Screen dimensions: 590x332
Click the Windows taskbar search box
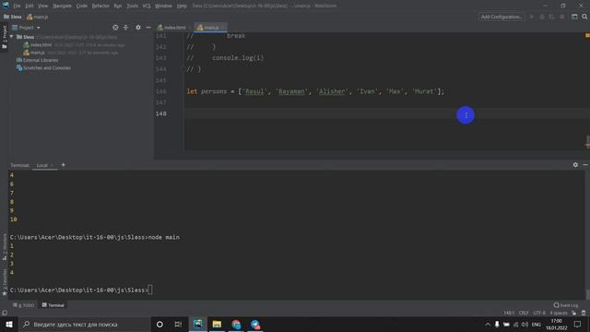tap(85, 324)
